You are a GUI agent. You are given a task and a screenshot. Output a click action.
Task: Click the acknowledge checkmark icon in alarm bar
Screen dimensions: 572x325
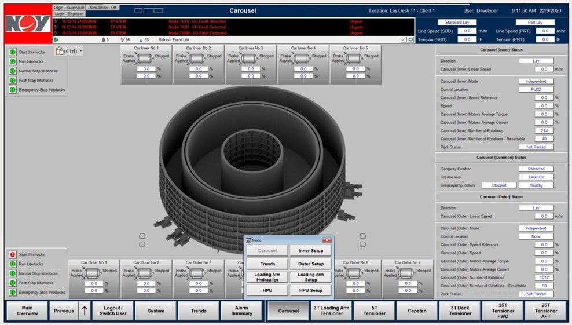click(x=404, y=39)
